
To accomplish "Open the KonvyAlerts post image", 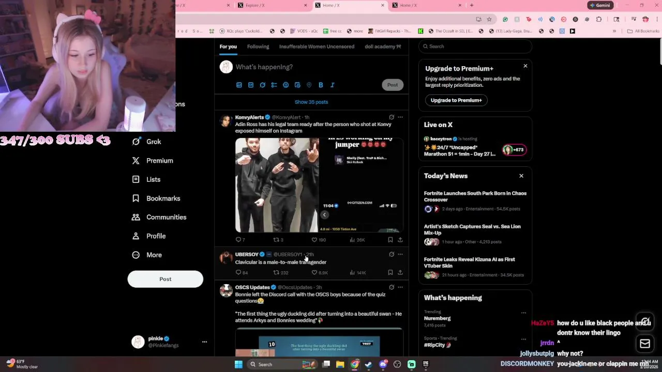I will tap(319, 185).
